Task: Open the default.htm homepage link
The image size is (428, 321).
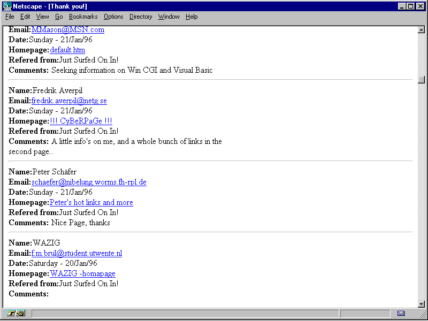Action: [x=67, y=50]
